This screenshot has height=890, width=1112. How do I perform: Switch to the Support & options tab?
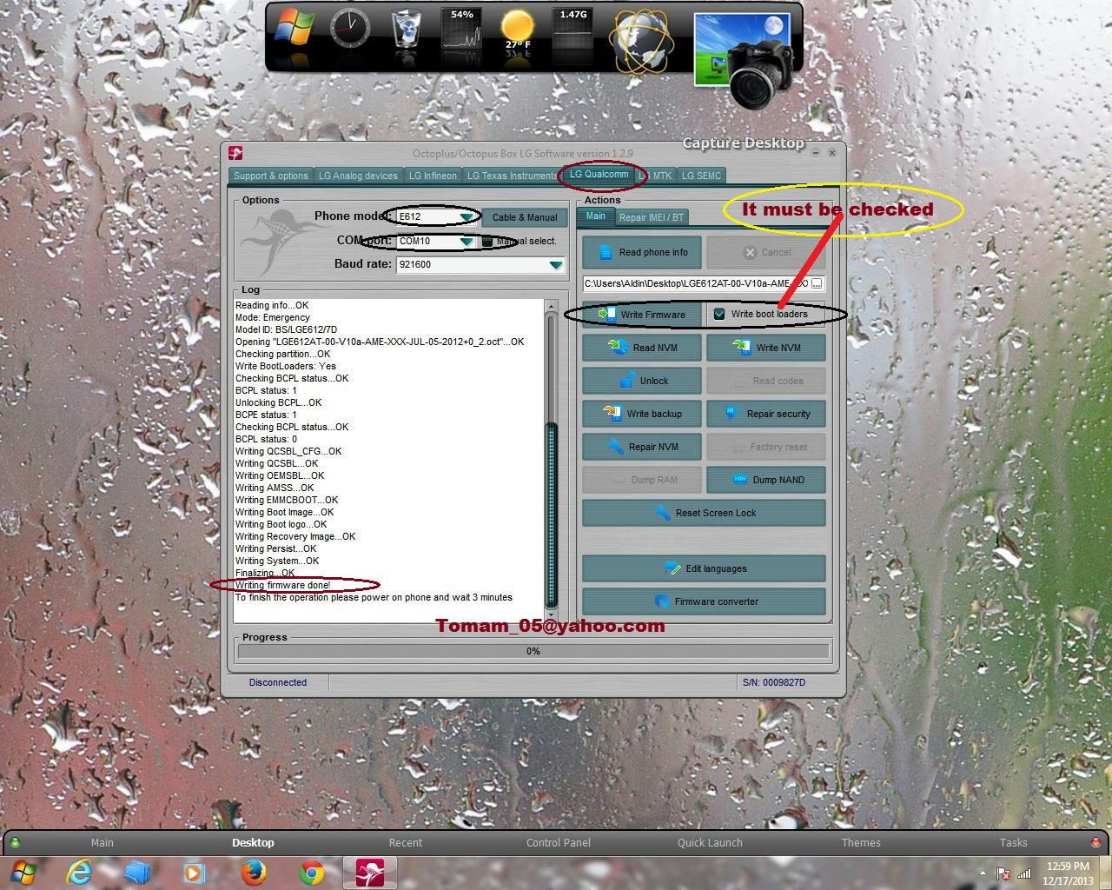[x=271, y=176]
